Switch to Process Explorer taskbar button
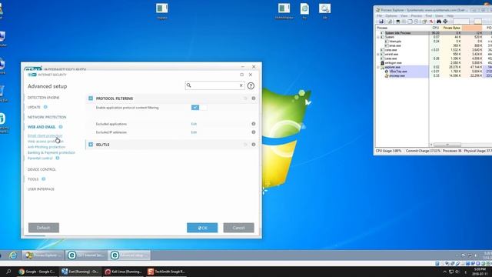 43,255
